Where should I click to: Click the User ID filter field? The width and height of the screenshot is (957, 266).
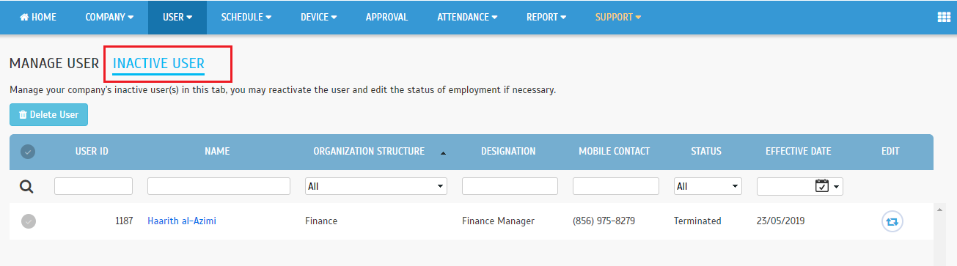93,186
